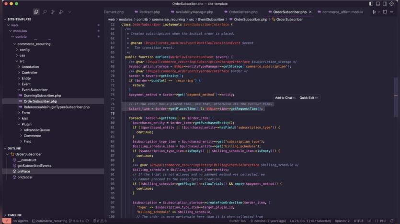Screen dimensions: 400x224
Task: Collapse the modules folder
Action: point(20,31)
